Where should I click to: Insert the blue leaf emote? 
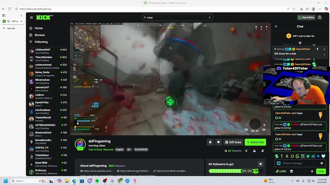(x=318, y=156)
